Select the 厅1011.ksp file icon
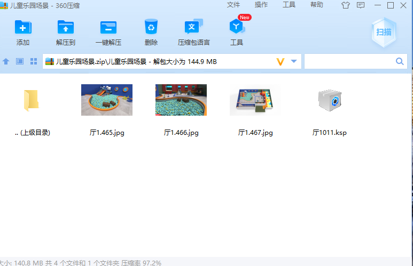The width and height of the screenshot is (413, 266). click(330, 100)
